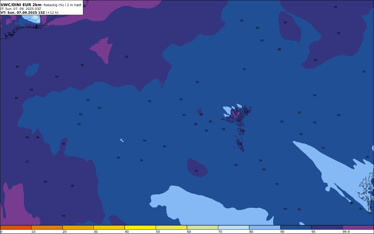
Task: Click the "10" legend tick label
Action: click(x=33, y=232)
